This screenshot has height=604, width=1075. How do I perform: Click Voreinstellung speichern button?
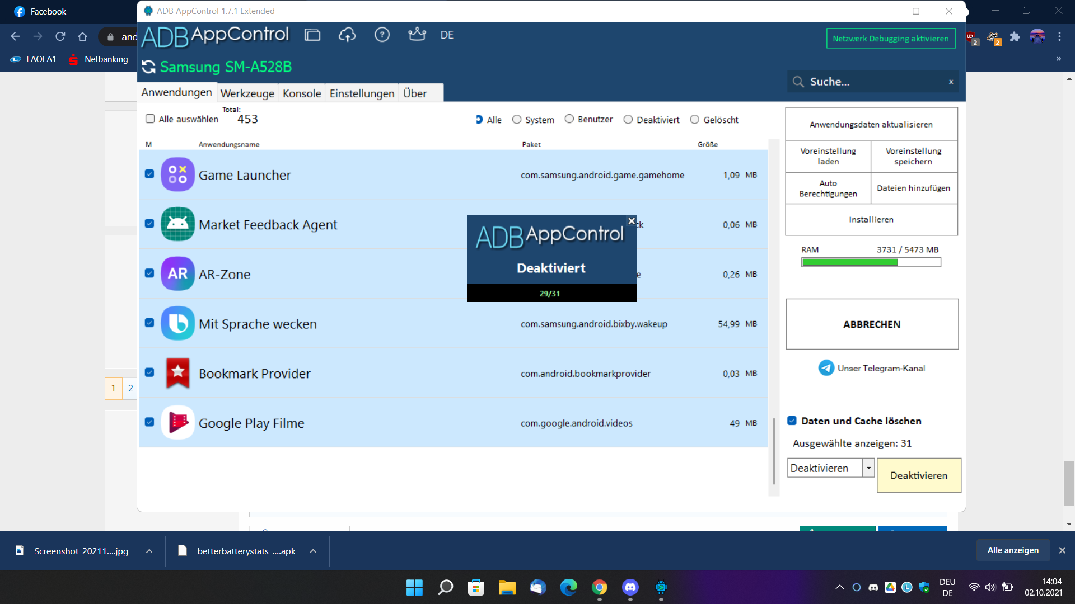click(914, 156)
